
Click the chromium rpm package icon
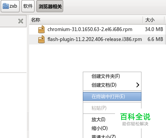click(41, 29)
